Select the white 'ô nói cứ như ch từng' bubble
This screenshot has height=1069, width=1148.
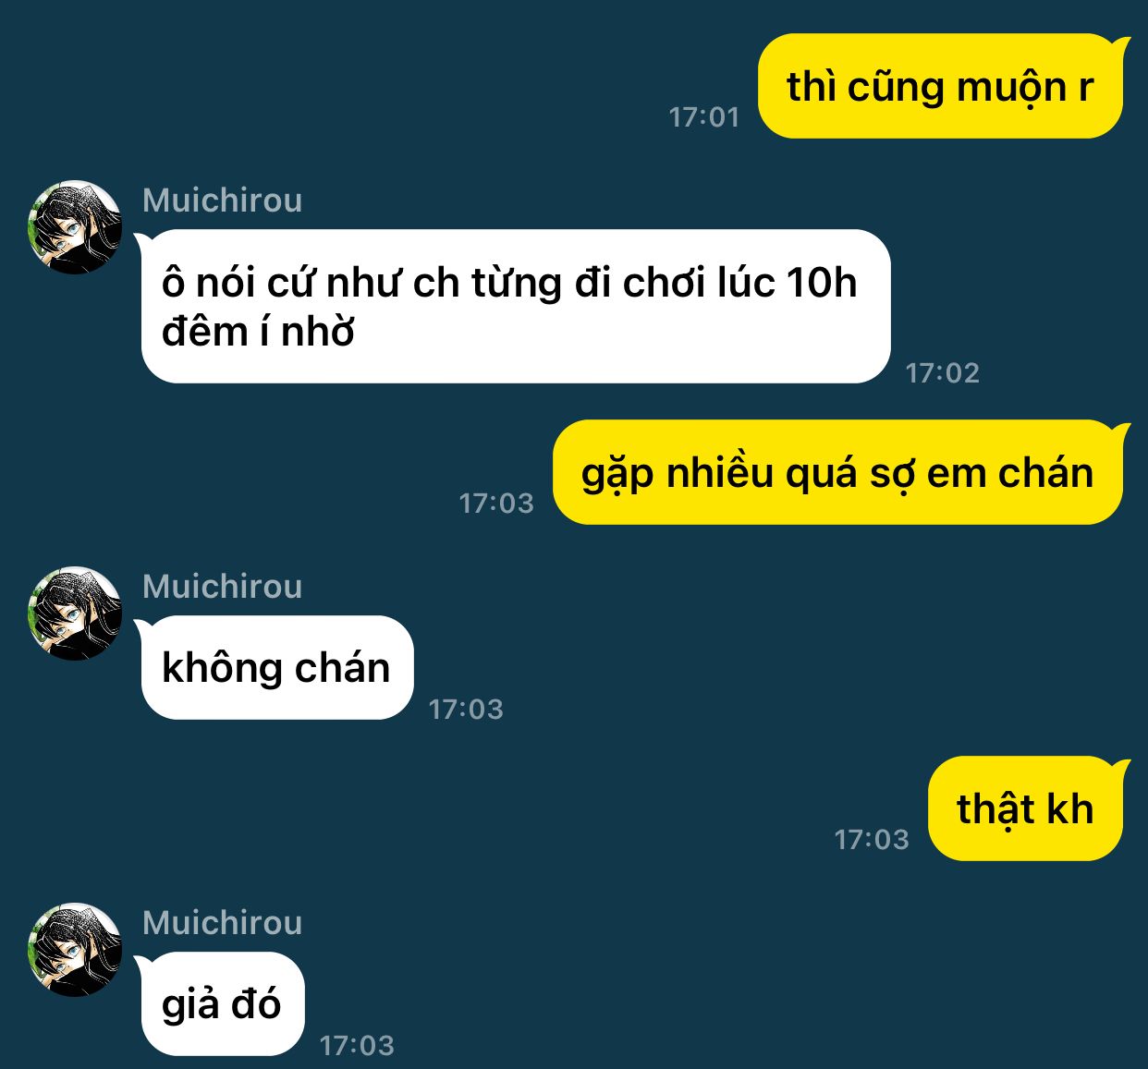(514, 307)
